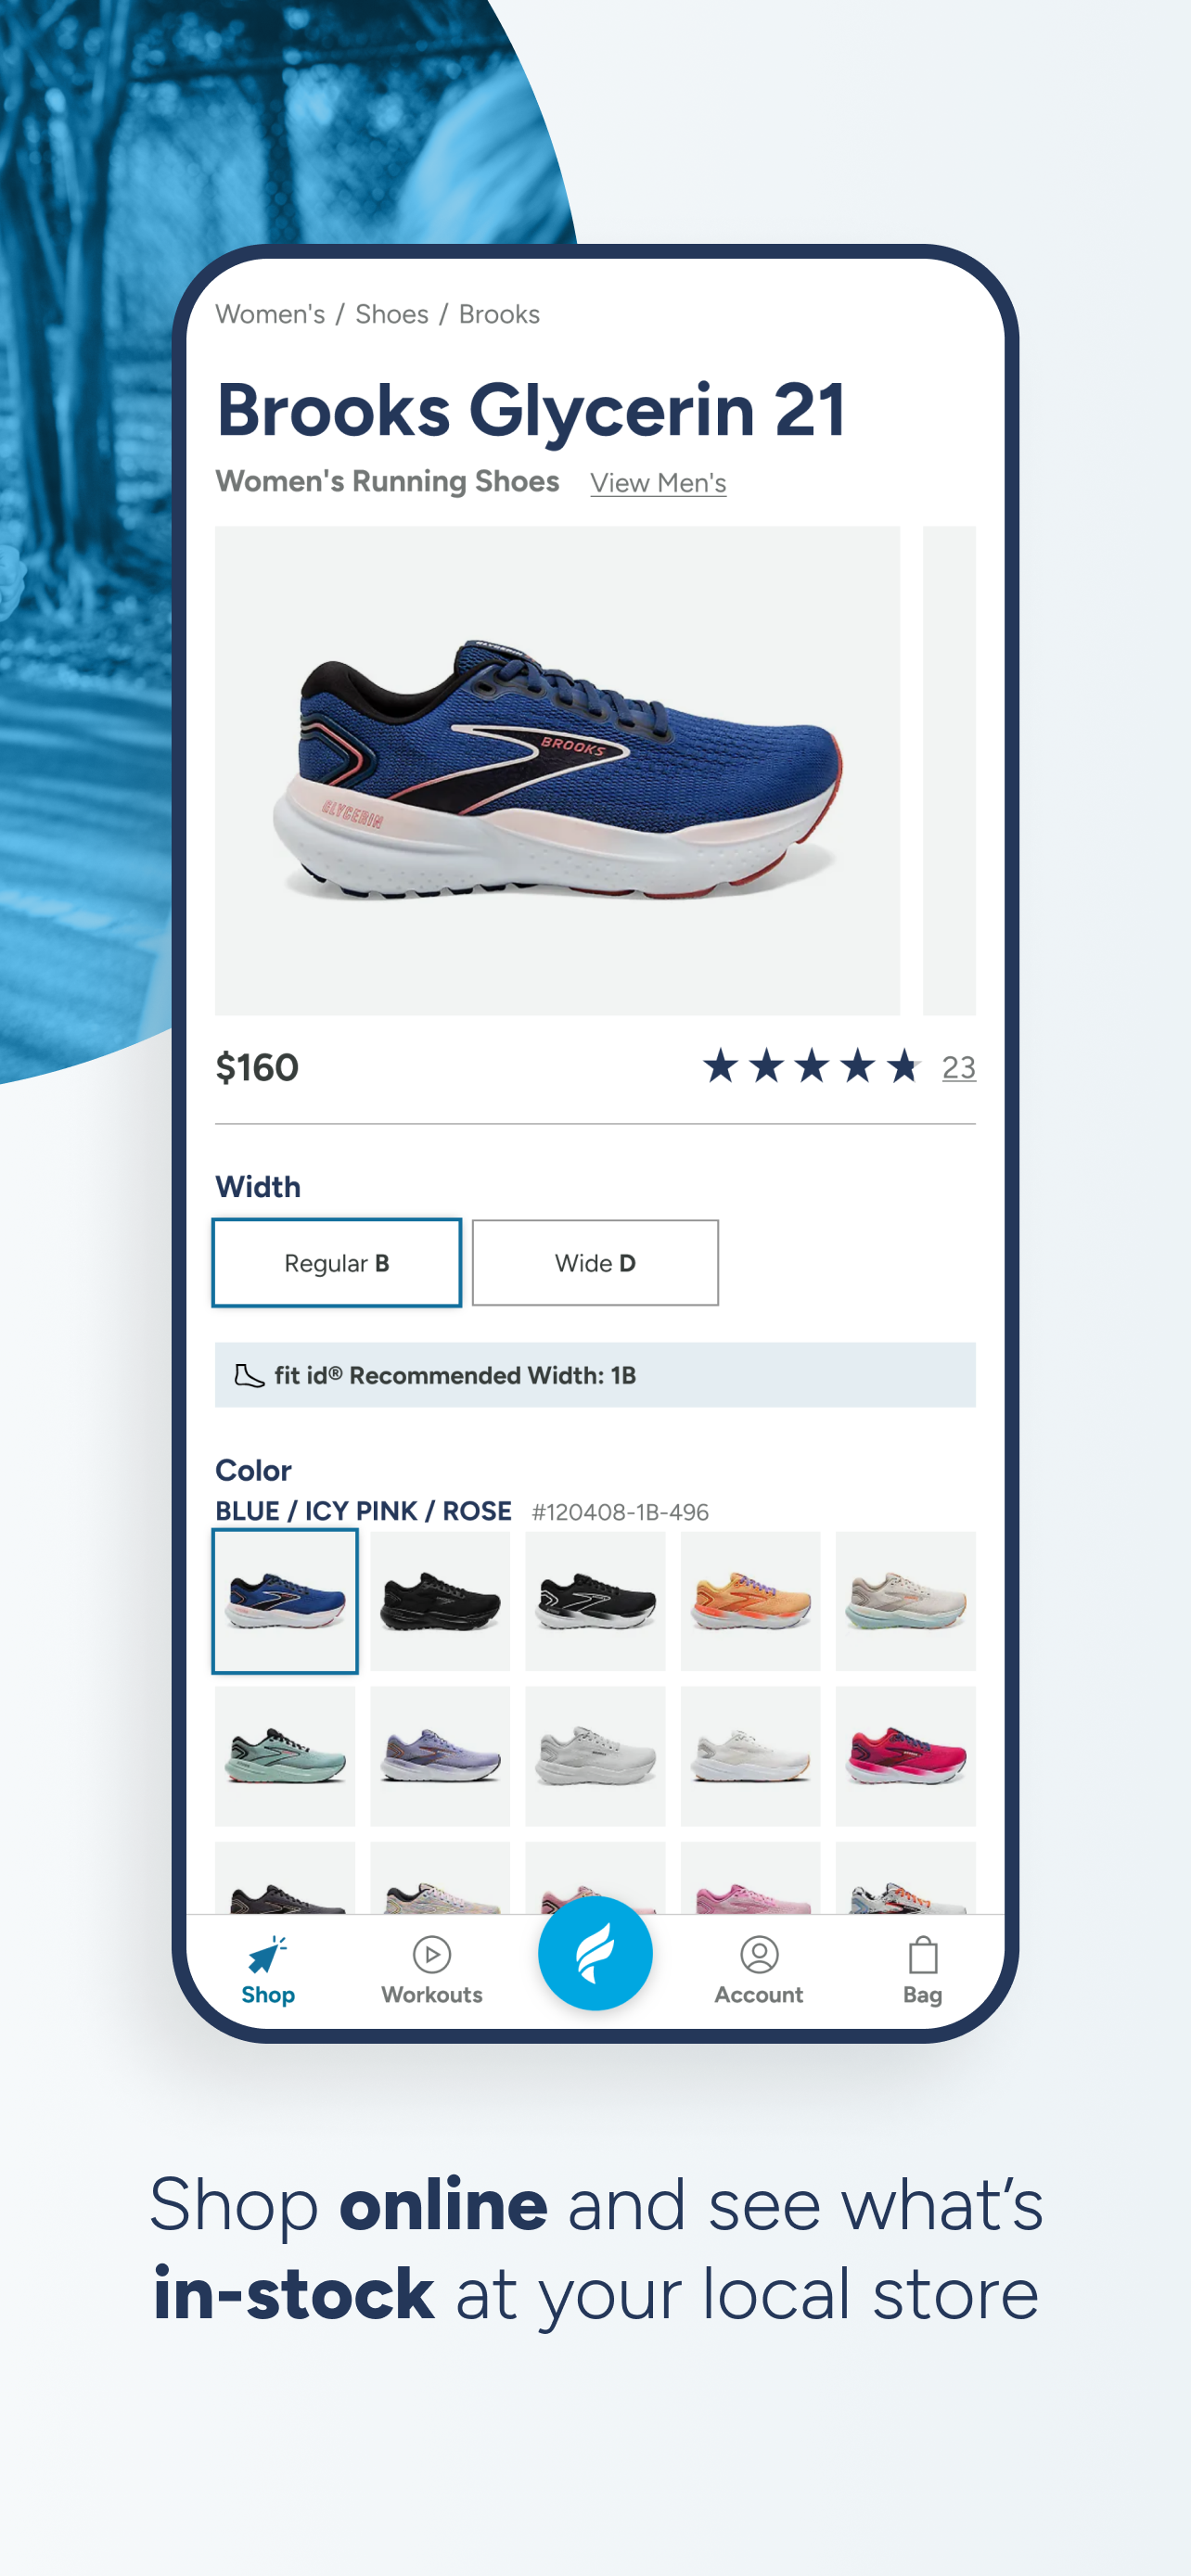The image size is (1191, 2576).
Task: Tap the center blue wing logo button
Action: point(595,1953)
